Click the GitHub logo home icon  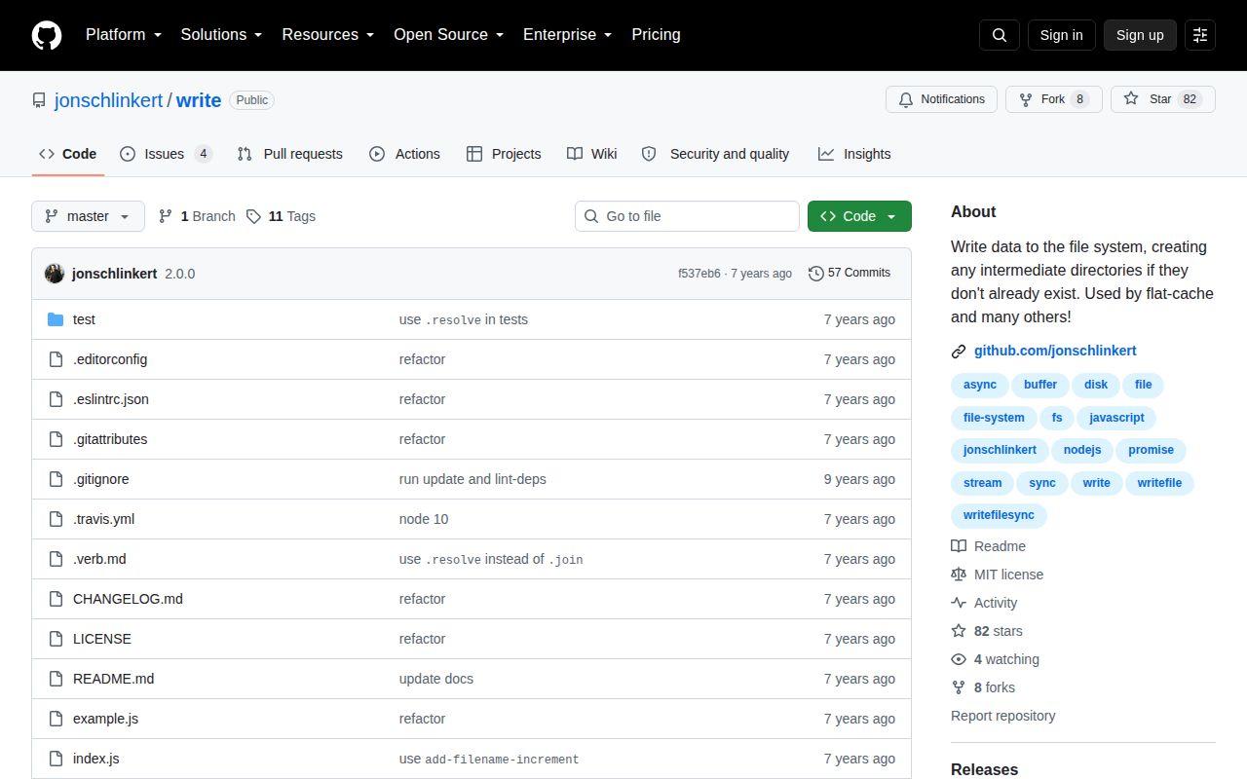coord(47,35)
